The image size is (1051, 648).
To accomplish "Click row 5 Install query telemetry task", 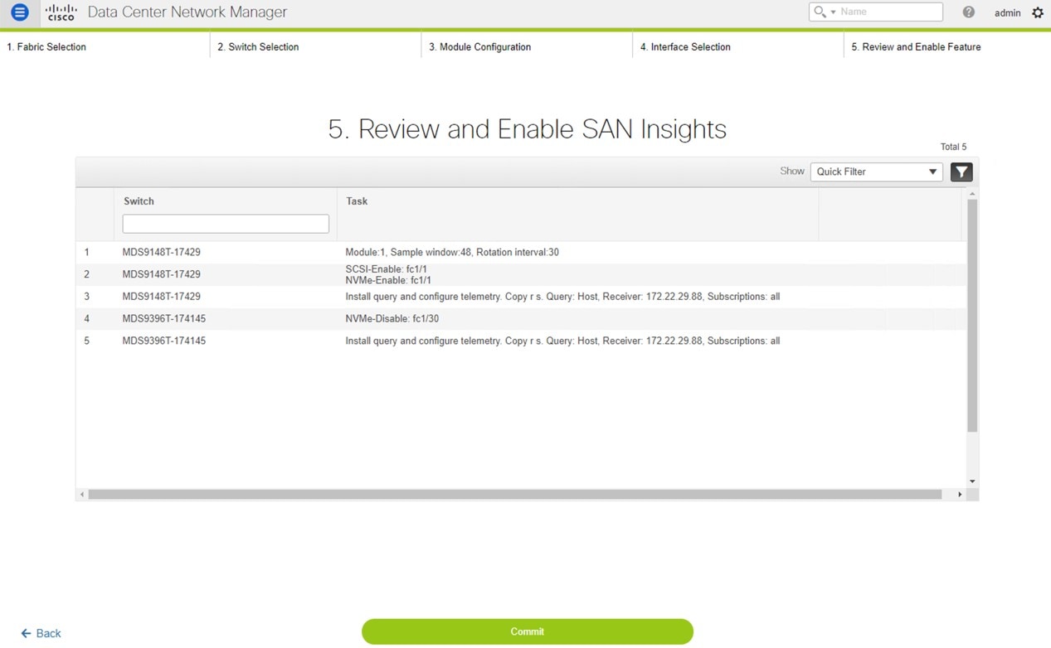I will click(x=562, y=341).
